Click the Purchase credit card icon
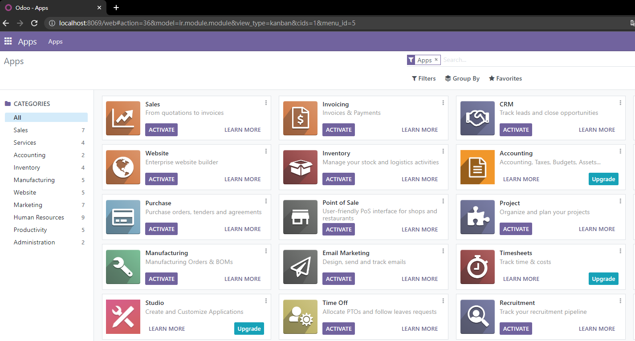This screenshot has height=341, width=635. click(123, 217)
